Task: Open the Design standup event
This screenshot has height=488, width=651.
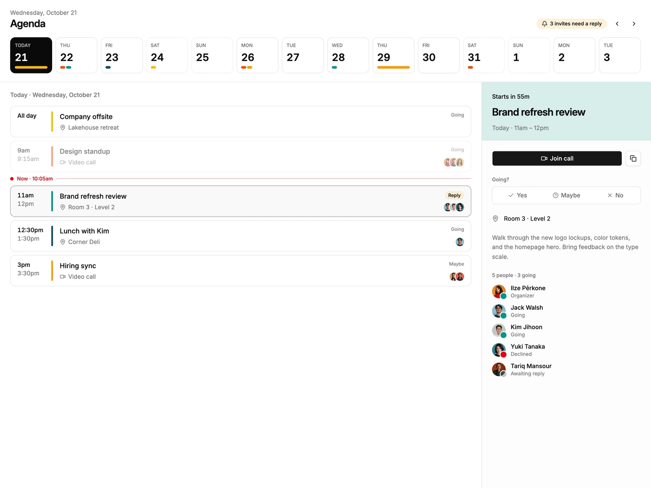Action: coord(241,156)
